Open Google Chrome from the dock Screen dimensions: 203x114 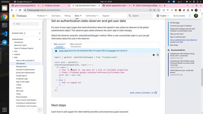pyautogui.click(x=4, y=17)
